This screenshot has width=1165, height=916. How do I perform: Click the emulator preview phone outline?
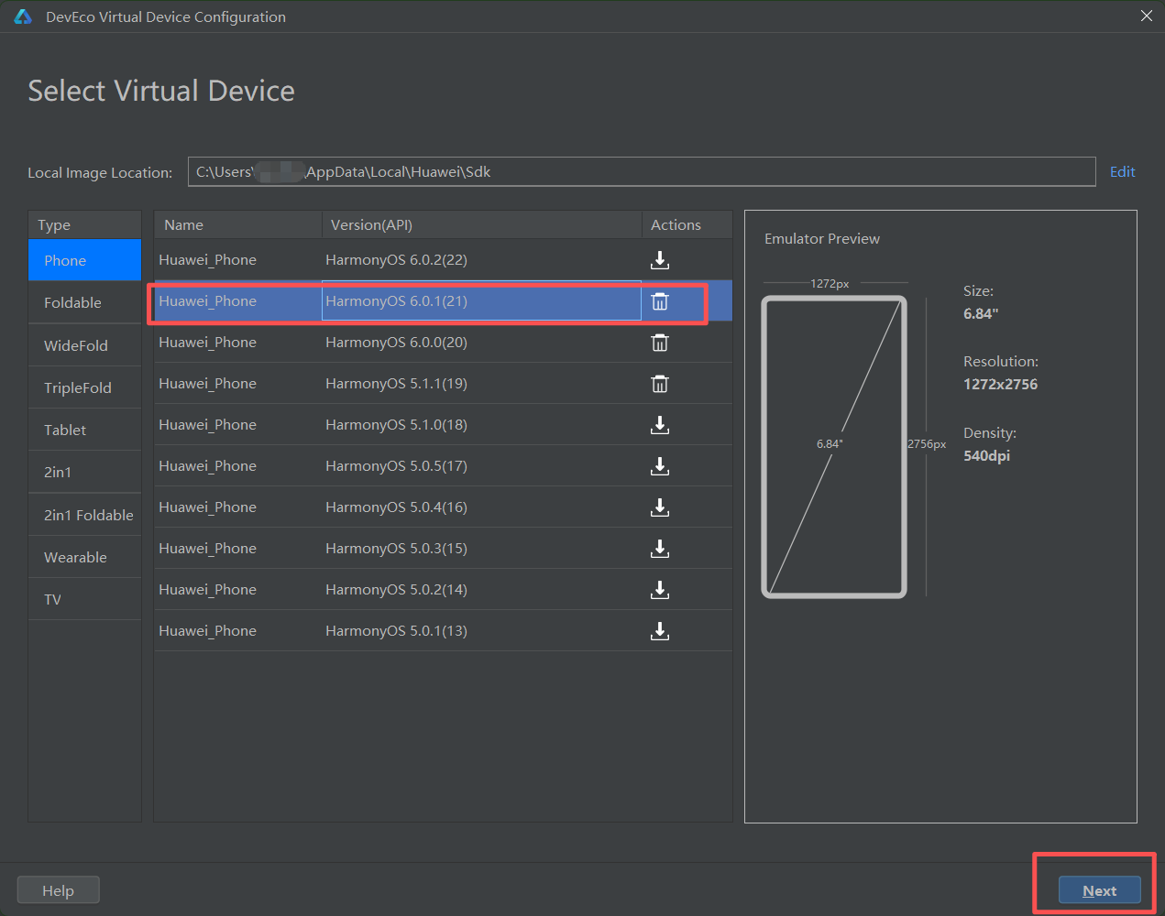point(834,447)
